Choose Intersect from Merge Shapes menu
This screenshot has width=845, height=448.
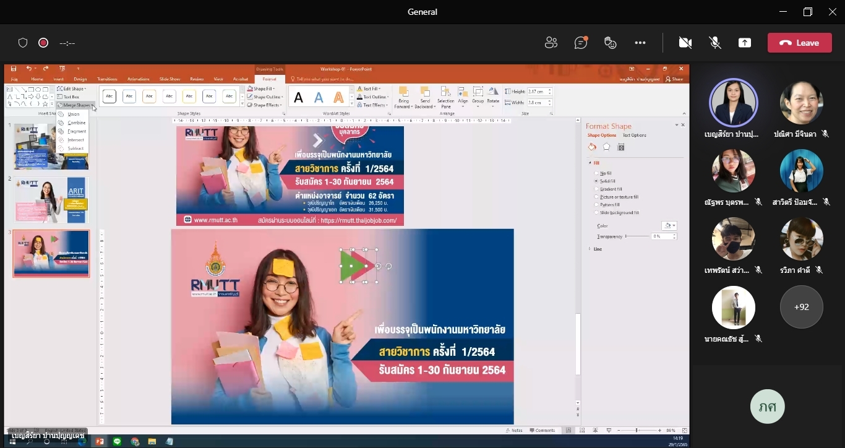[72, 140]
